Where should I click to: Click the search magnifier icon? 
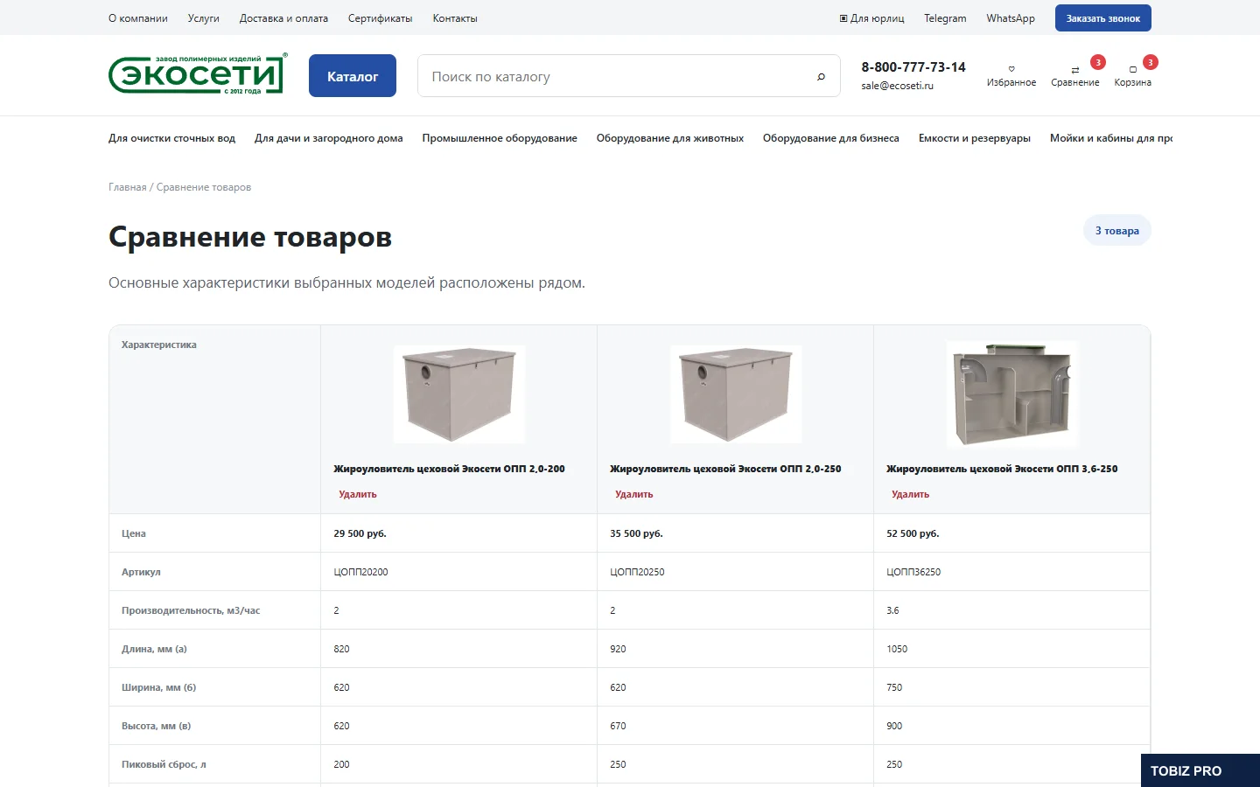(x=821, y=76)
